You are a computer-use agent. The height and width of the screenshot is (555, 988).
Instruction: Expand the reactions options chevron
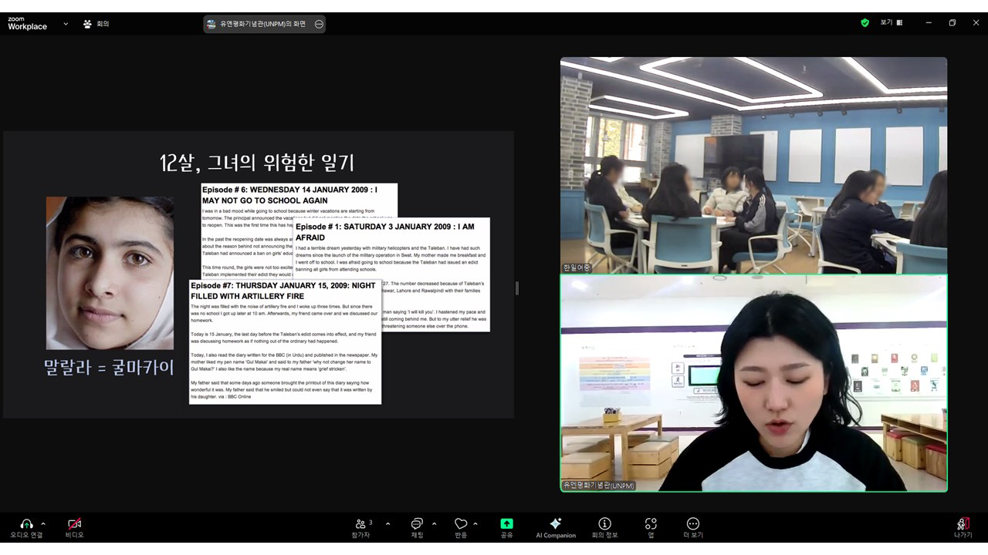pyautogui.click(x=475, y=523)
